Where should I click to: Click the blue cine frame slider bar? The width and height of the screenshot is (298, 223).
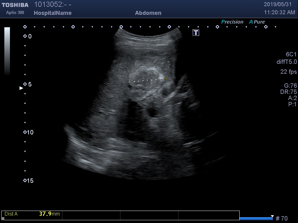pyautogui.click(x=256, y=219)
